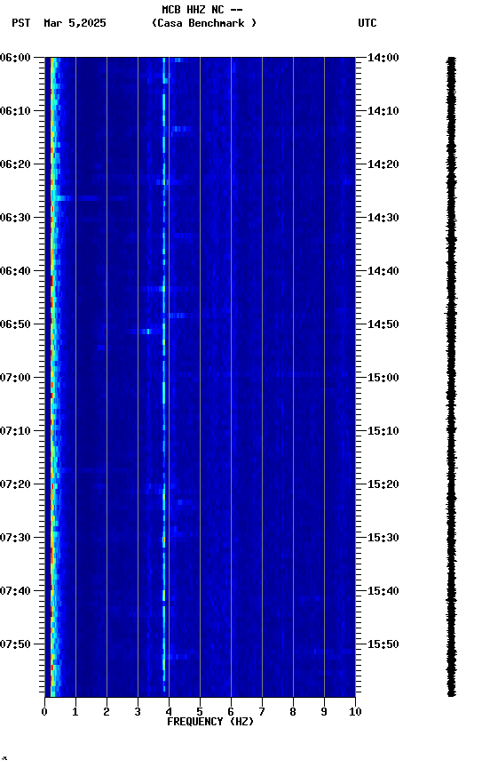Click the 3 Hz frequency axis tick label
Image resolution: width=490 pixels, height=768 pixels.
138,712
